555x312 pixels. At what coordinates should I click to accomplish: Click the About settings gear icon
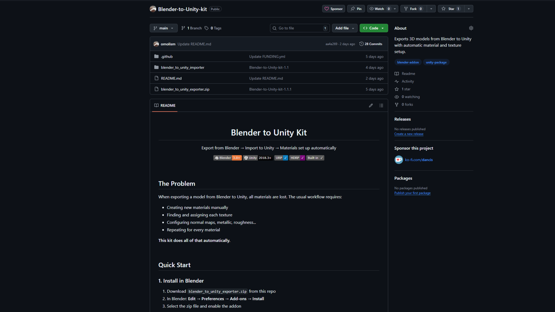click(x=471, y=28)
